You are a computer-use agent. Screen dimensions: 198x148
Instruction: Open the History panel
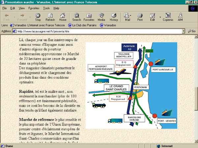114,16
